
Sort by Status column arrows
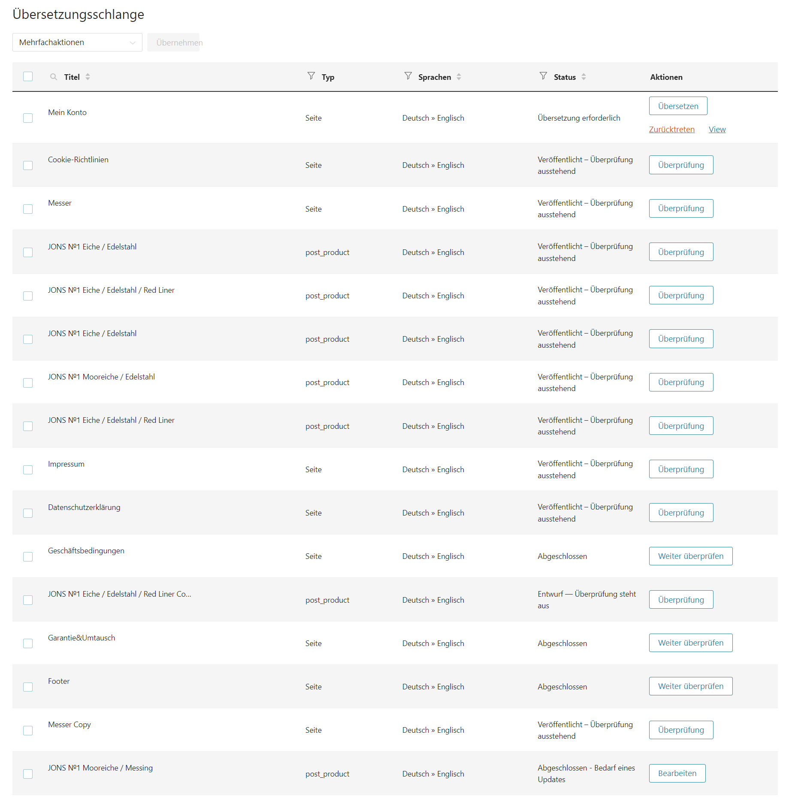583,77
